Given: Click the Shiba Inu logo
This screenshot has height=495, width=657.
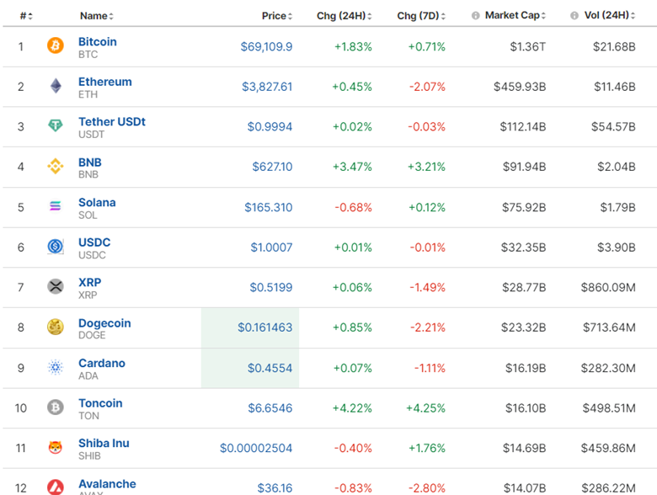Looking at the screenshot, I should [x=56, y=447].
